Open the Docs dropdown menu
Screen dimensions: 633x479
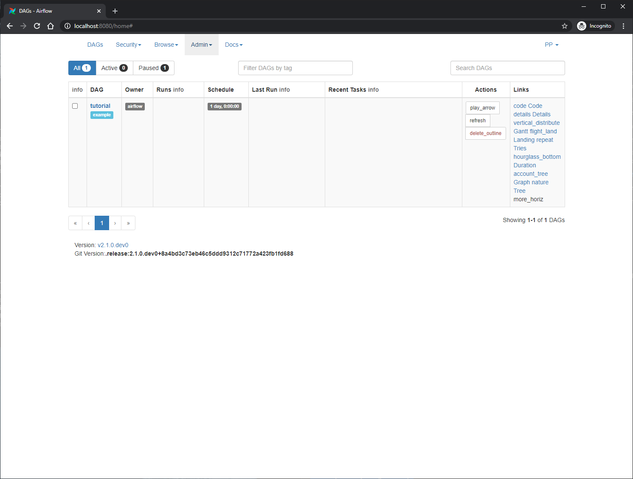234,45
